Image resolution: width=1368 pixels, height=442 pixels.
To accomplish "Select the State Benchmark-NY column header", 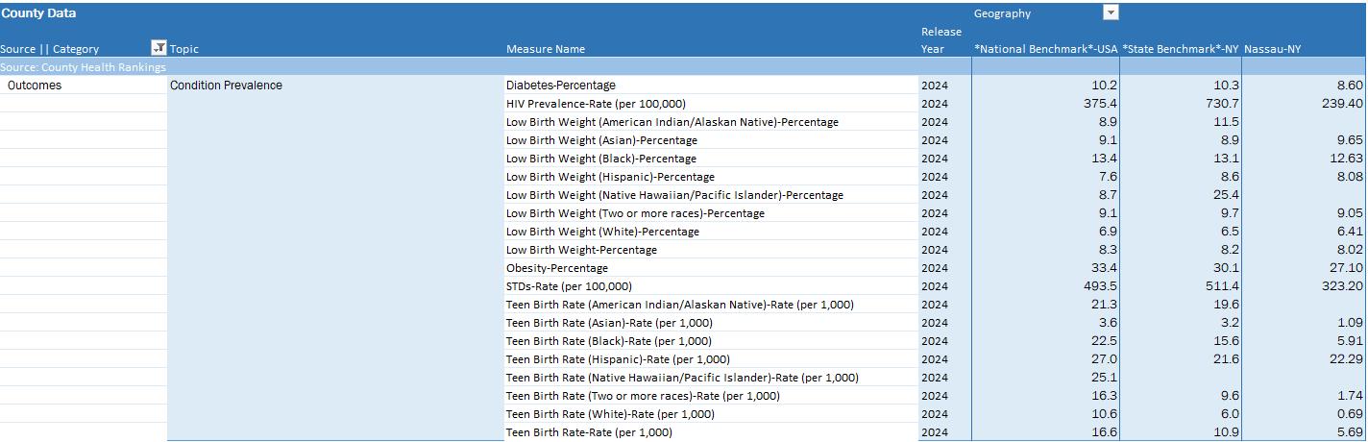I will tap(1180, 49).
